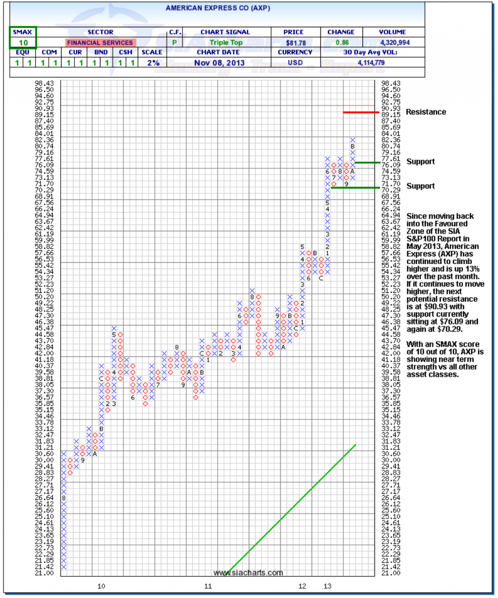Select the year 13 marker on the x-axis
Screen dimensions: 498x598
point(327,586)
